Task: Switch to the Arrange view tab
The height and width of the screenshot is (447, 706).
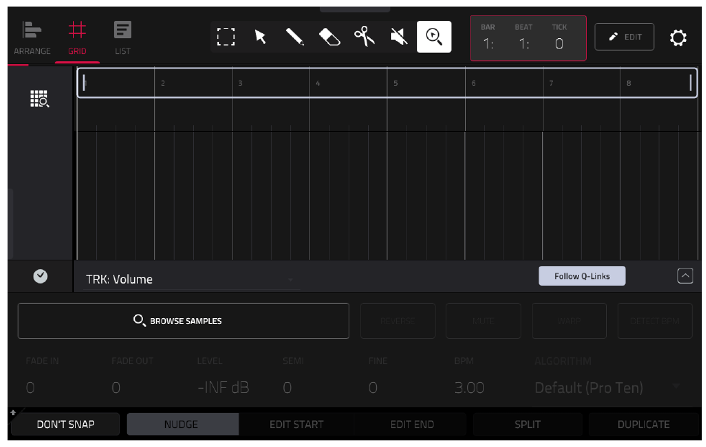Action: [32, 38]
